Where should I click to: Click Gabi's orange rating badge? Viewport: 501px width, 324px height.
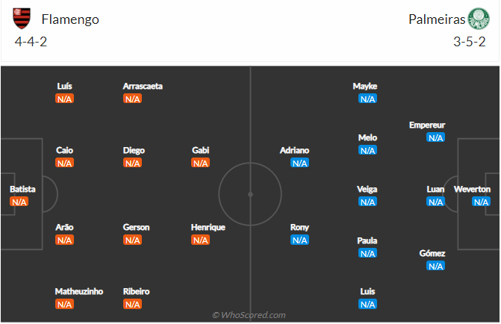[201, 163]
